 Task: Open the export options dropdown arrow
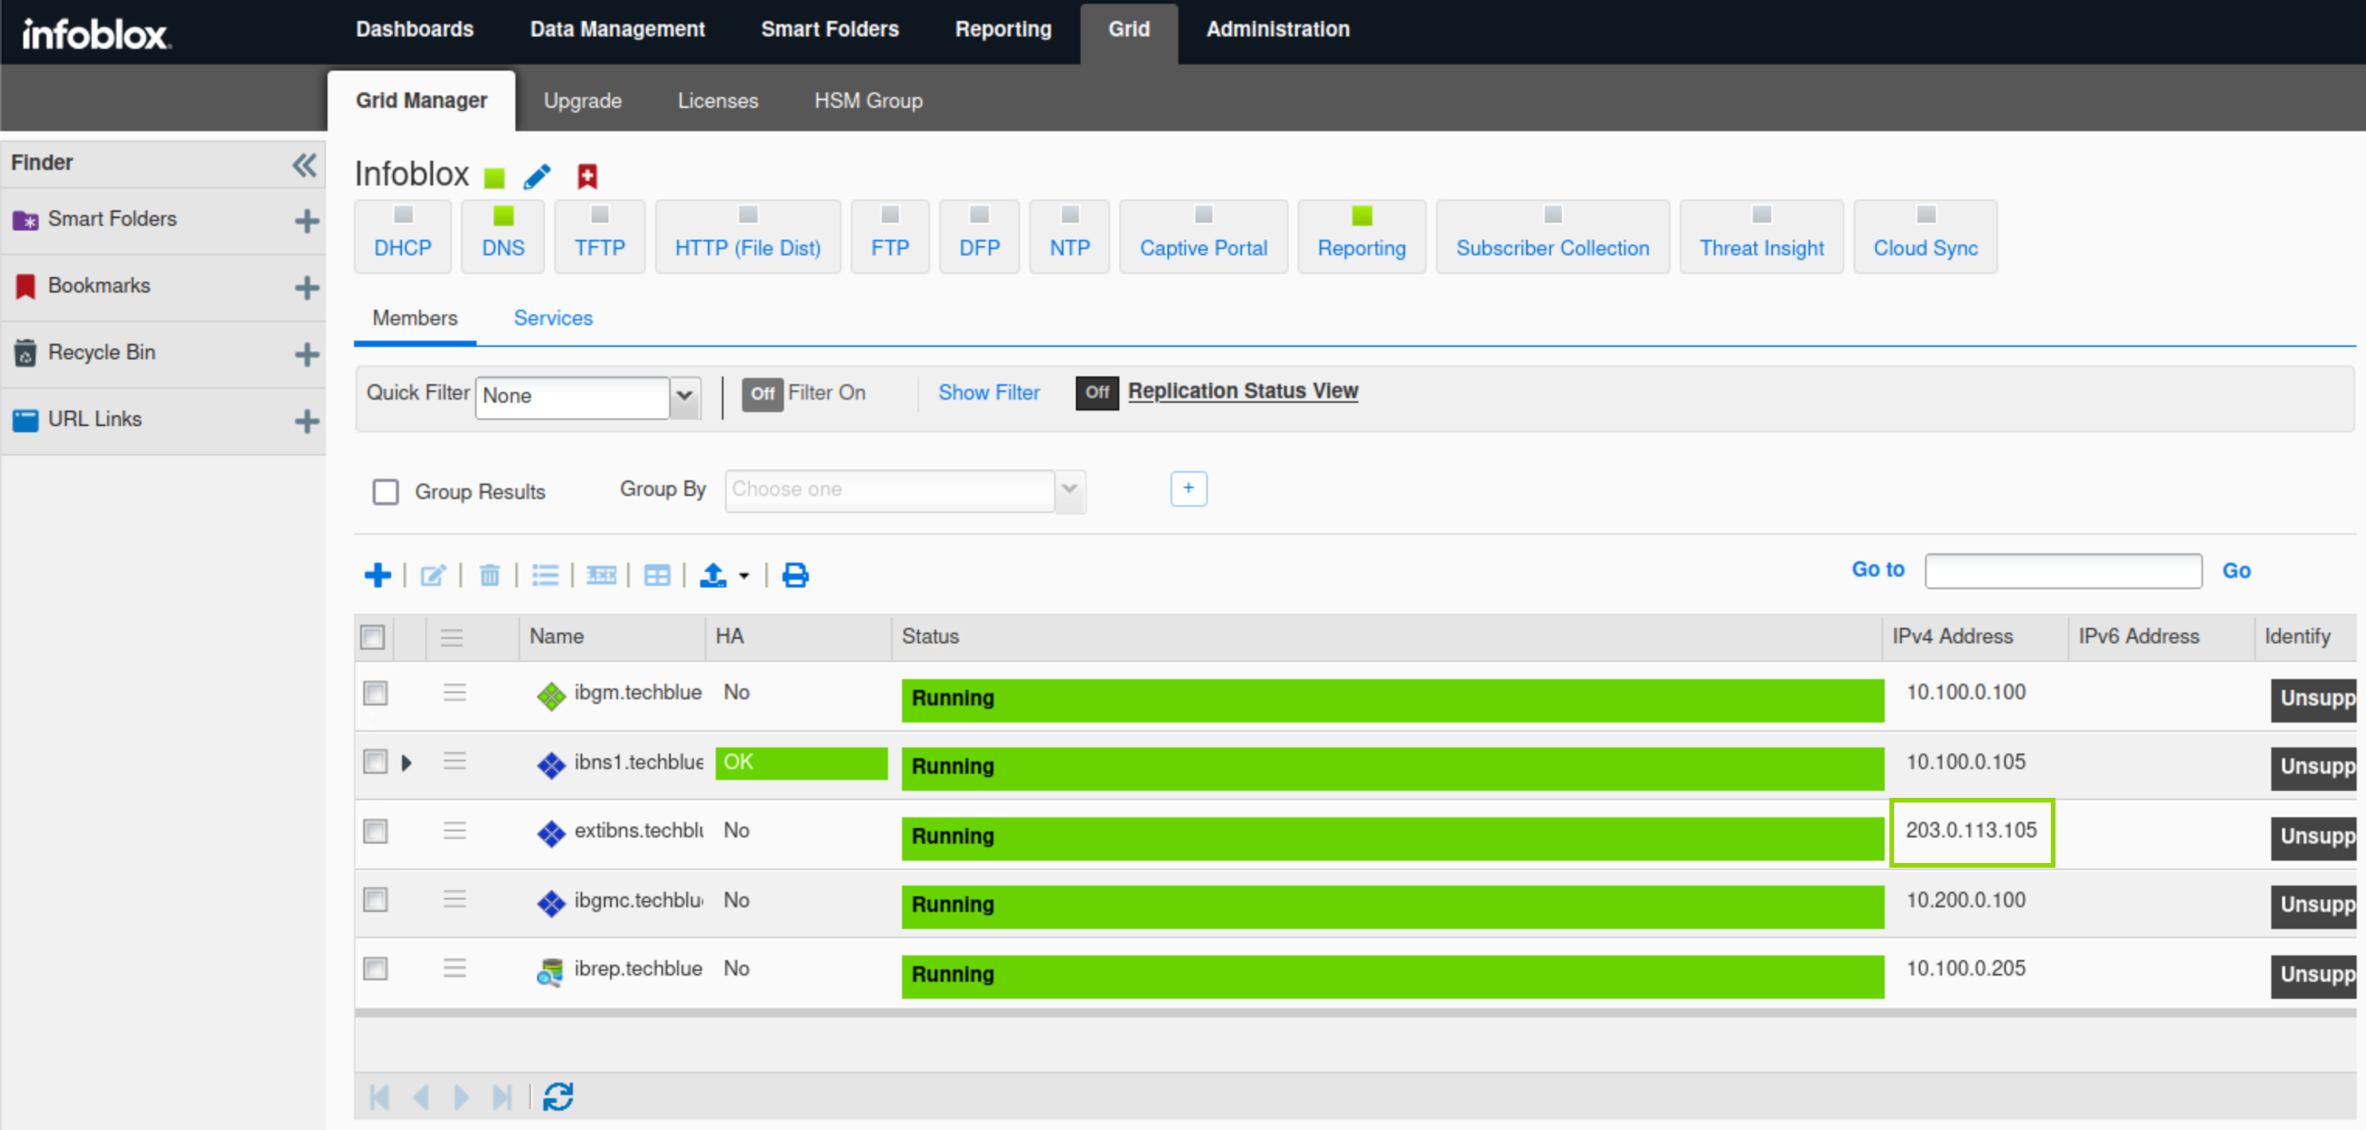click(x=744, y=577)
